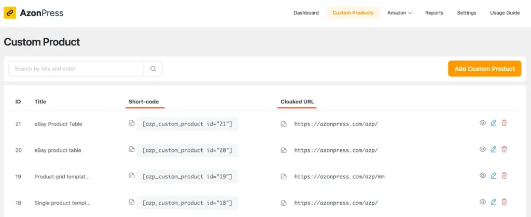531x217 pixels.
Task: Edit row 20 eBay product table
Action: (494, 149)
